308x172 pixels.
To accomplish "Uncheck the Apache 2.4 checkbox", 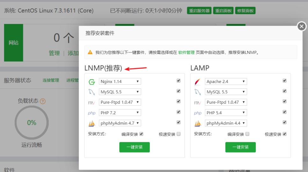I will (285, 81).
